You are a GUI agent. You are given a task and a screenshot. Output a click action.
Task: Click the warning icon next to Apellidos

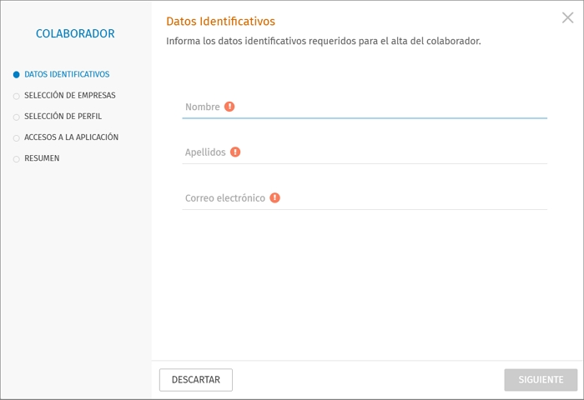(x=235, y=152)
